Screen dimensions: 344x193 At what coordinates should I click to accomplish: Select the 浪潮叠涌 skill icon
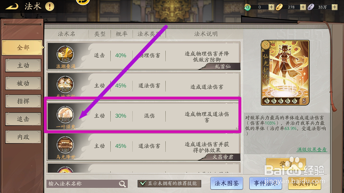[x=65, y=54]
